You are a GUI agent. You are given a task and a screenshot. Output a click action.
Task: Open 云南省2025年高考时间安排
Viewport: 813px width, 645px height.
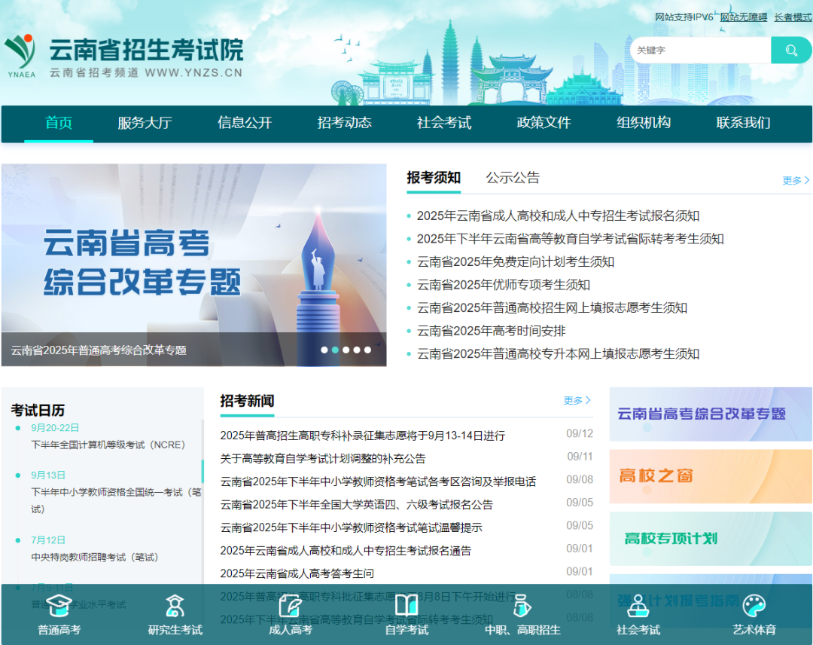tap(491, 331)
